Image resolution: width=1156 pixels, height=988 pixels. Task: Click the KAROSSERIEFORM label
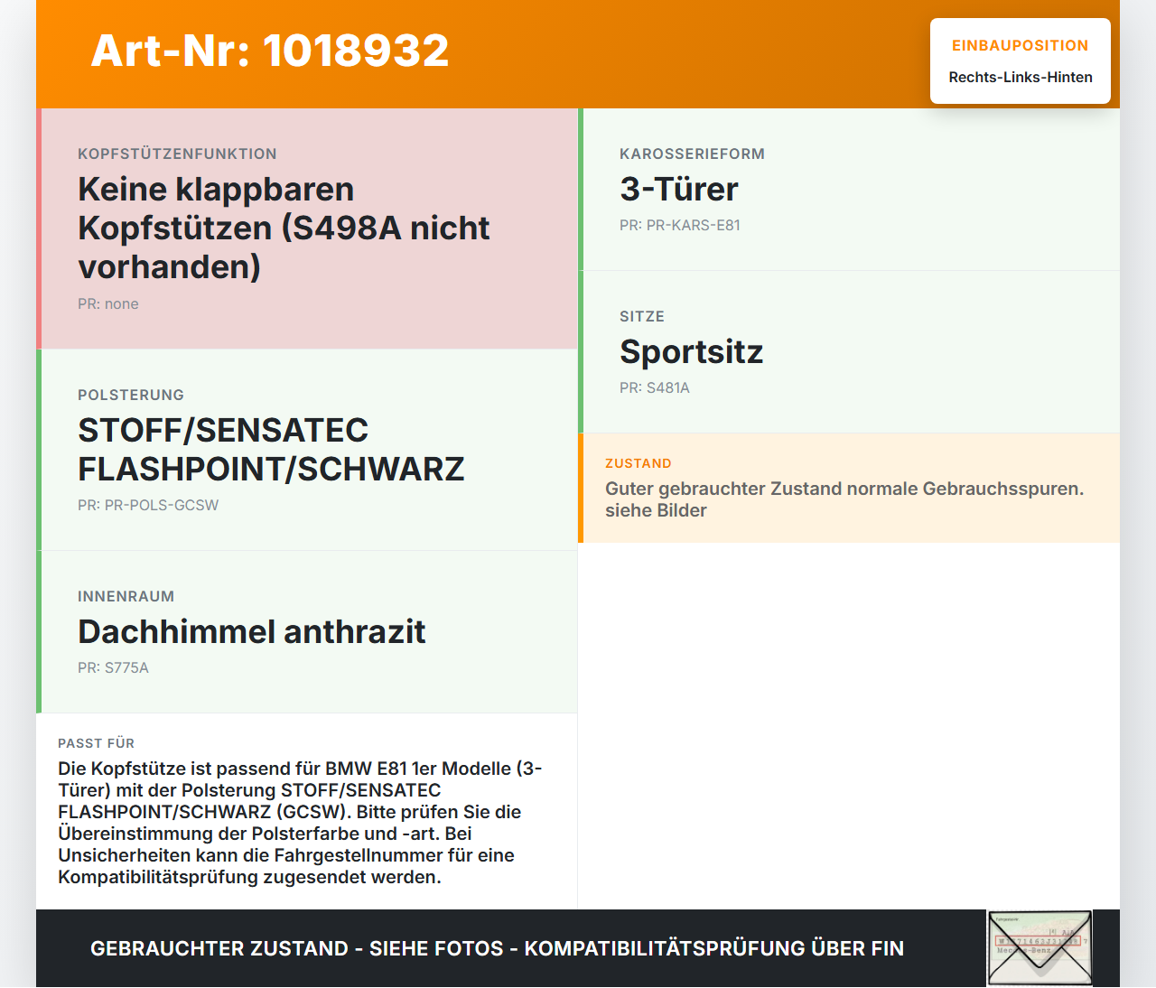pyautogui.click(x=692, y=154)
